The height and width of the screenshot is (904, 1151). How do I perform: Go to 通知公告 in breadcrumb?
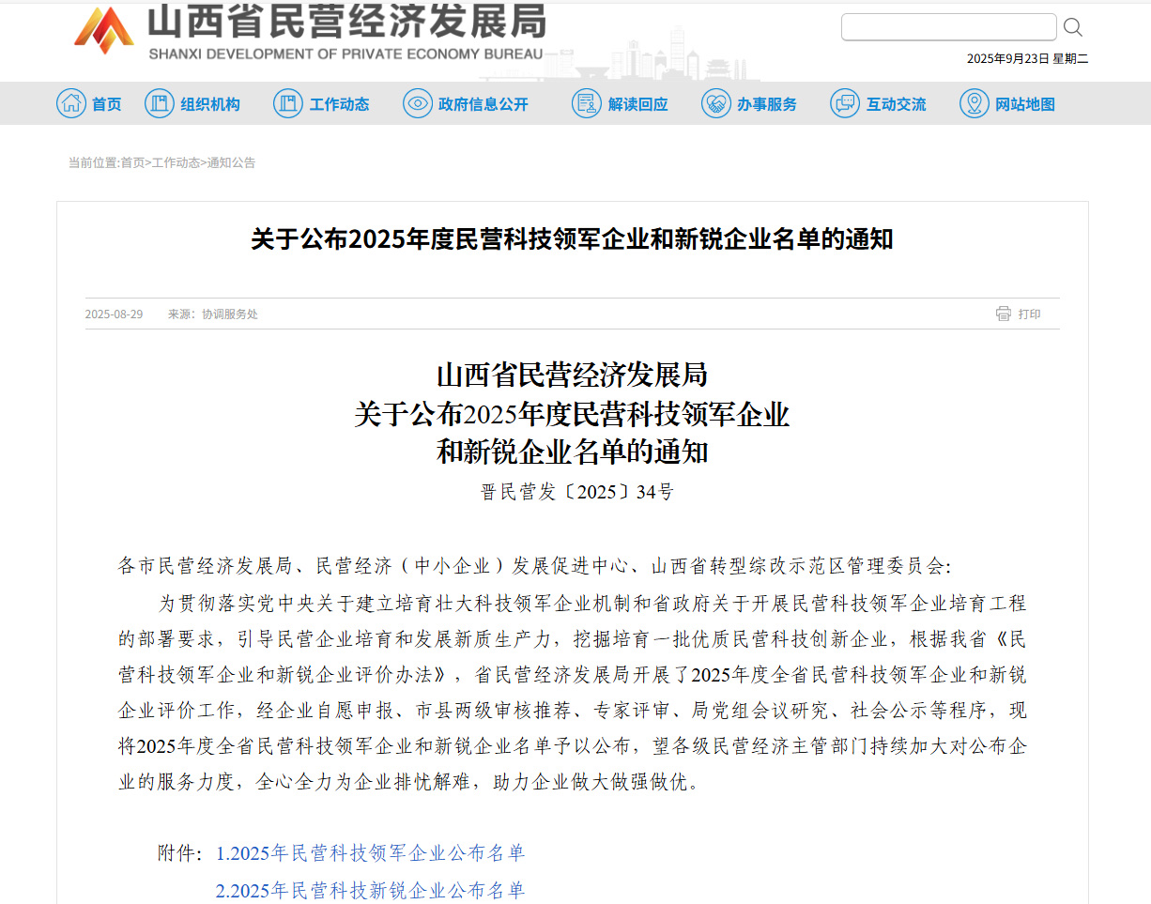point(231,162)
